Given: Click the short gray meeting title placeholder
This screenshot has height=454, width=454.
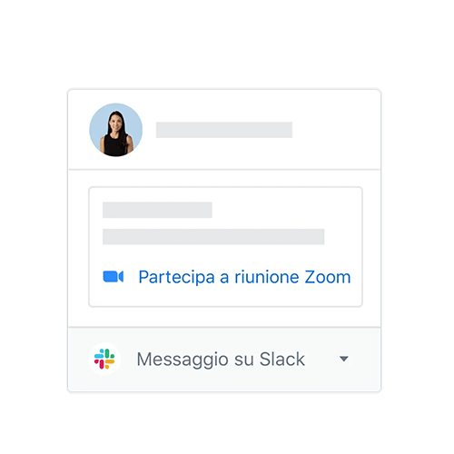Looking at the screenshot, I should 157,210.
